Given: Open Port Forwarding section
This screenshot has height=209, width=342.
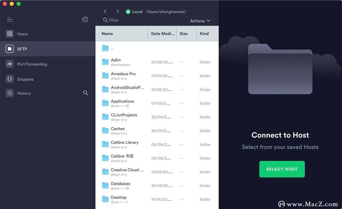Looking at the screenshot, I should pyautogui.click(x=47, y=64).
